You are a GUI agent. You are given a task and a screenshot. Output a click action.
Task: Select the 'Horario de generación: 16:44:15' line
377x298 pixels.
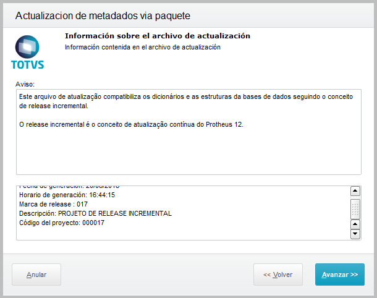[x=67, y=195]
